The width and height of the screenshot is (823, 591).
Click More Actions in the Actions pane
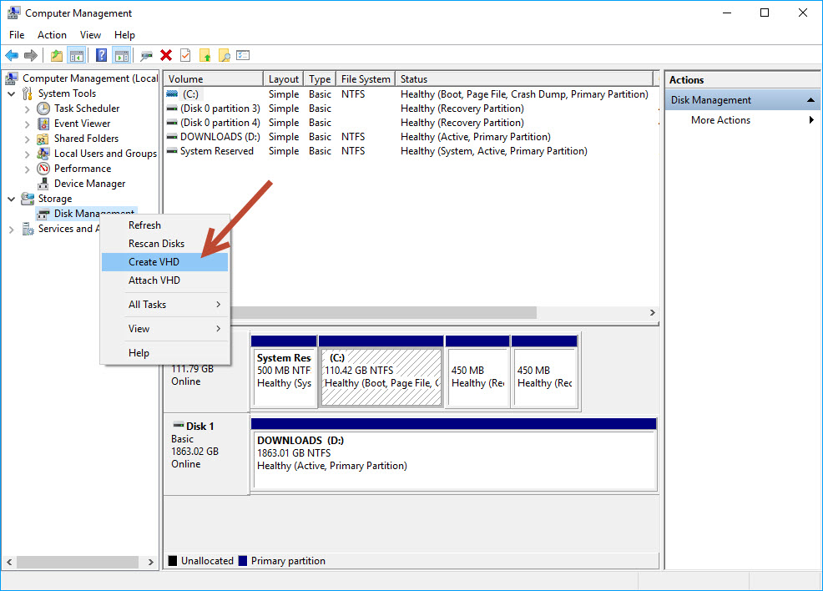(x=719, y=119)
